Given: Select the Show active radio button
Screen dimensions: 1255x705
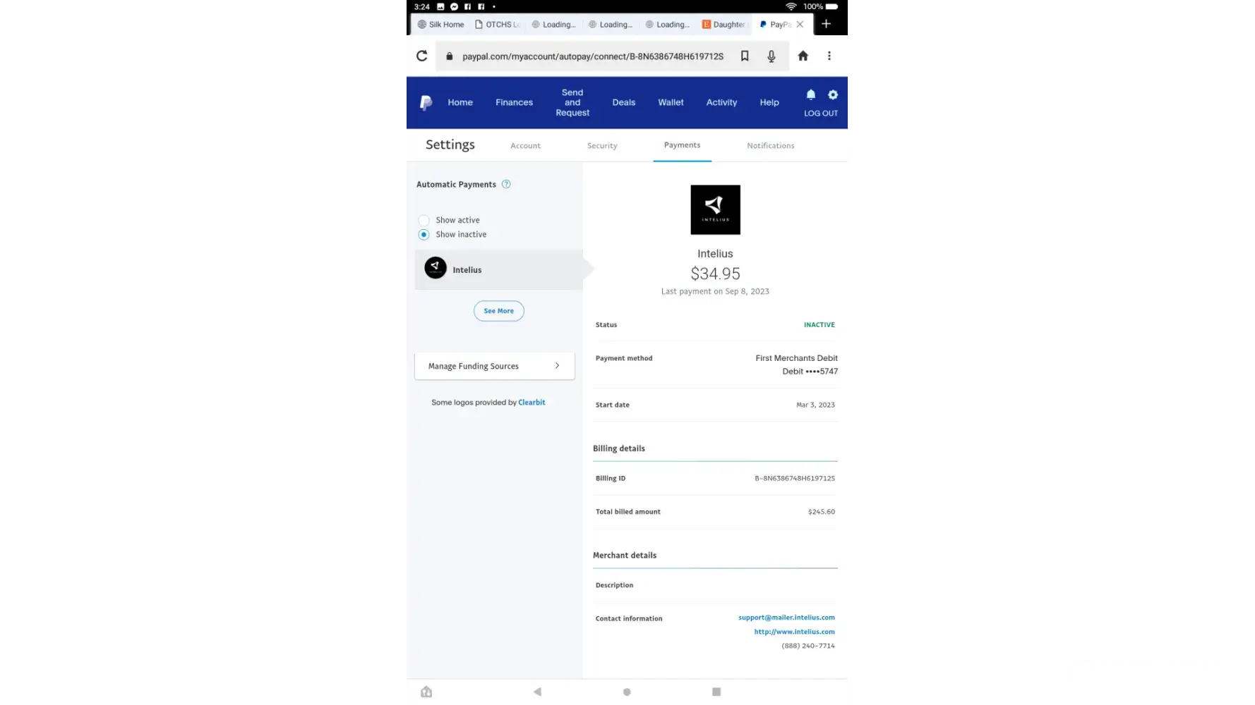Looking at the screenshot, I should pos(424,220).
